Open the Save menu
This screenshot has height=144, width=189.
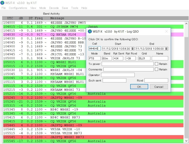65,8
